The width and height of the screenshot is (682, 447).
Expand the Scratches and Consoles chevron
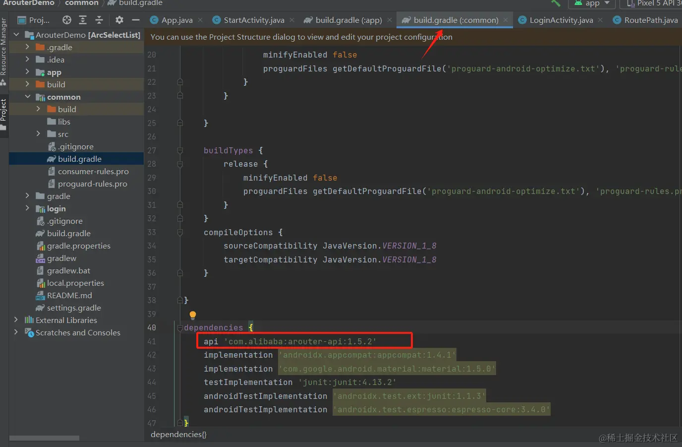[x=16, y=332]
